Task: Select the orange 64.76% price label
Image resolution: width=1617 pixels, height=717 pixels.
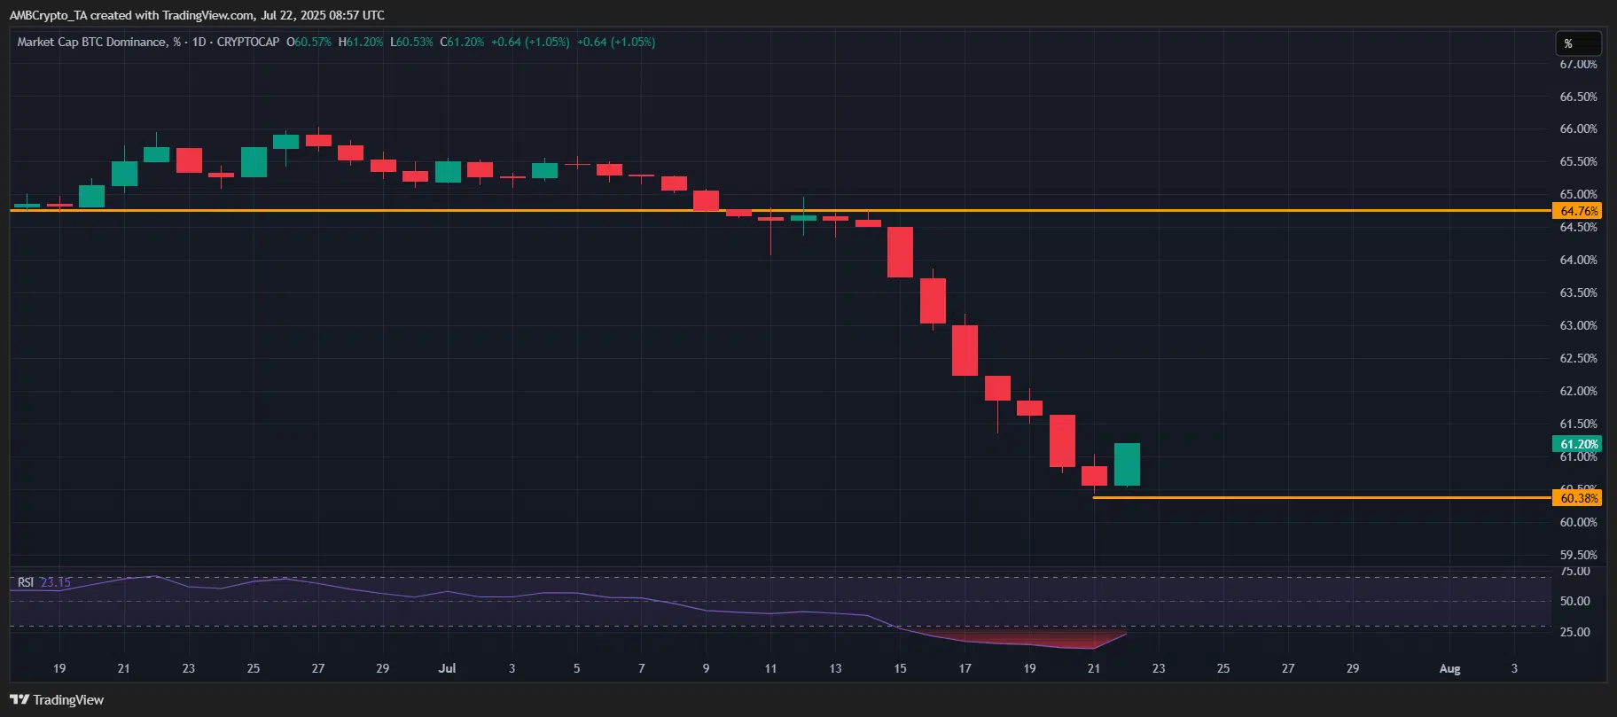Action: point(1578,211)
